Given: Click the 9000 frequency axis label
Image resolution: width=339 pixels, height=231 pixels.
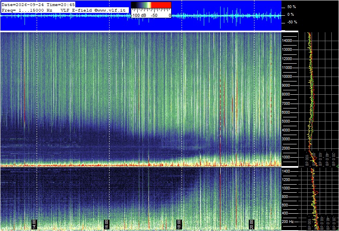Looking at the screenshot, I should tap(286, 85).
